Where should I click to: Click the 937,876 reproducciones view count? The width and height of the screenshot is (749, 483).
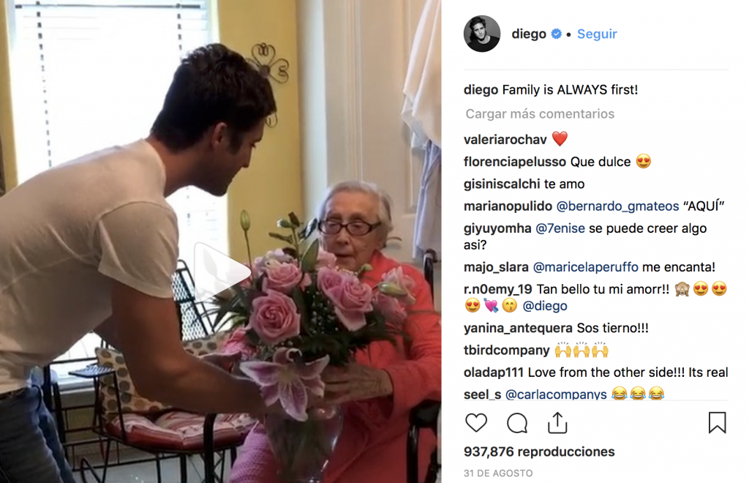point(539,452)
